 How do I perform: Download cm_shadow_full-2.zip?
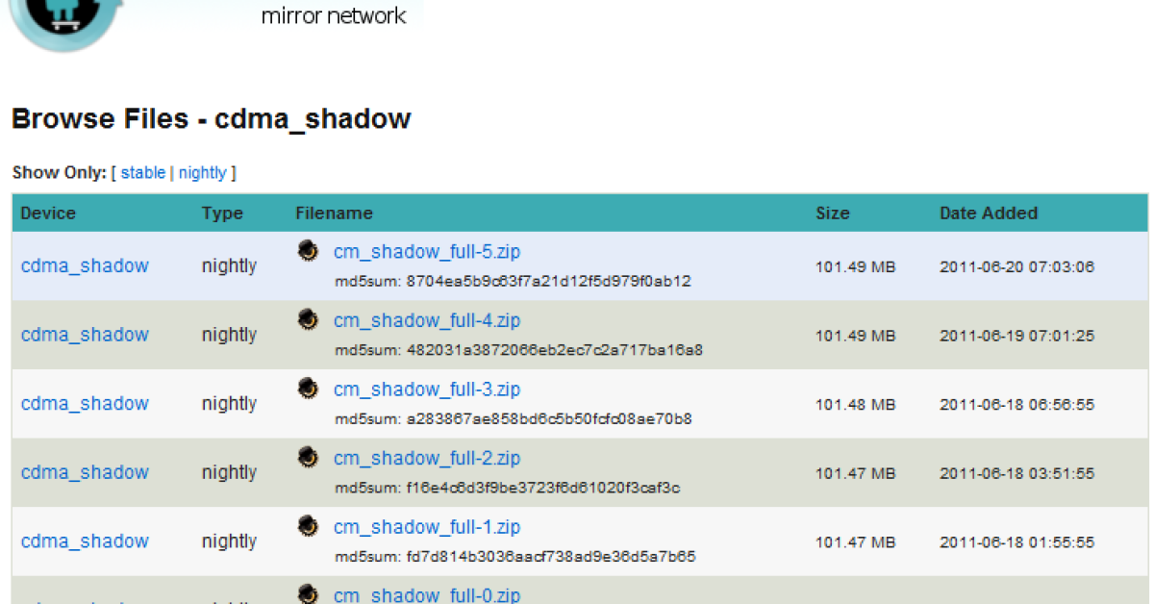pyautogui.click(x=427, y=458)
